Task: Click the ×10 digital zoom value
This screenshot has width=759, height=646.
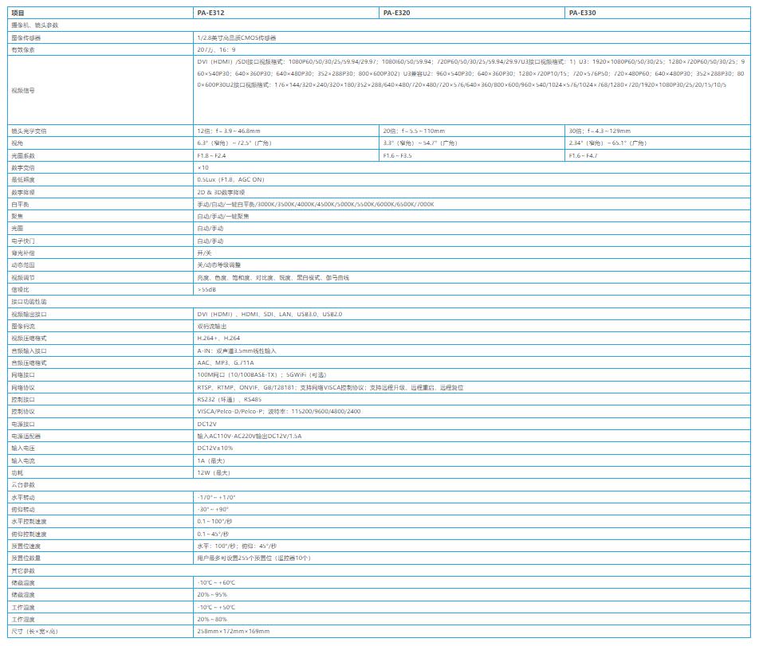Action: coord(203,168)
